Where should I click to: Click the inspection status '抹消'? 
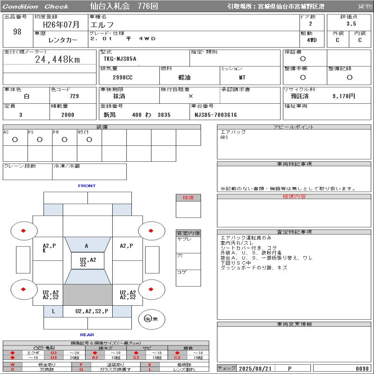[x=119, y=96]
